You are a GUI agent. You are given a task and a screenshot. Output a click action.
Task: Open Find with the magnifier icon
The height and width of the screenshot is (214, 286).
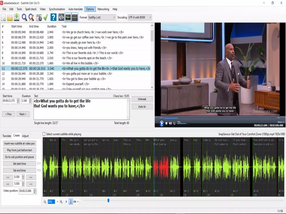tap(25, 17)
